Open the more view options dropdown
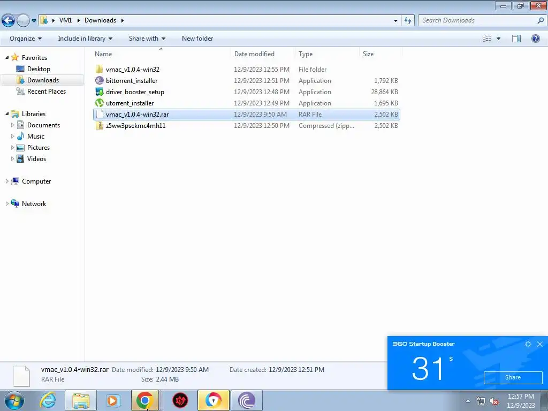Image resolution: width=548 pixels, height=411 pixels. pos(498,39)
